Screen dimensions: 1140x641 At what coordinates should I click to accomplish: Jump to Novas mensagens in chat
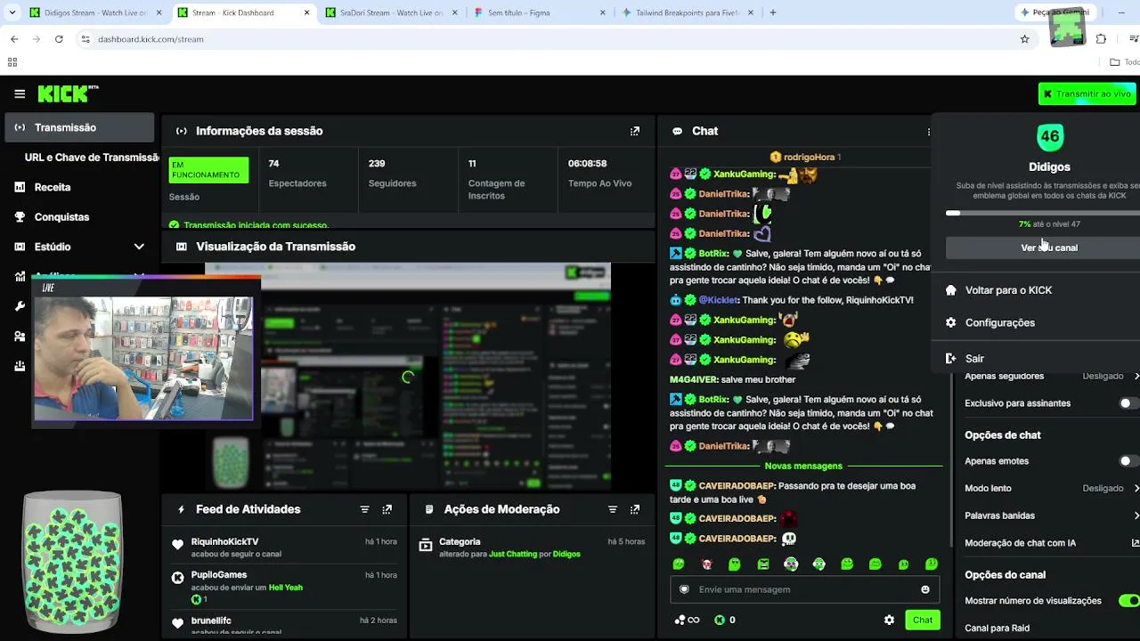(x=803, y=467)
